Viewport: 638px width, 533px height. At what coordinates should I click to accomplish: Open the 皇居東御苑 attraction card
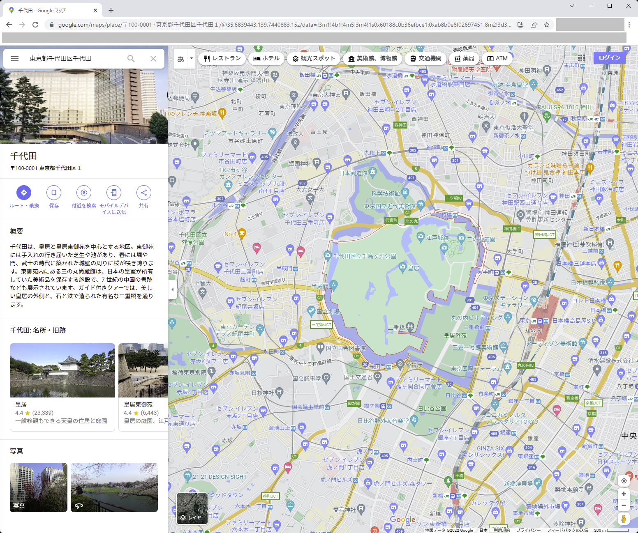click(x=143, y=387)
